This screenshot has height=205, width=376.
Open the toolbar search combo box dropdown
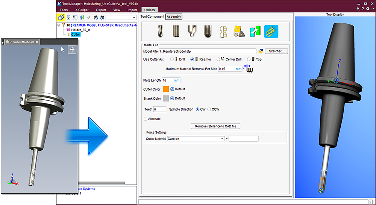(134, 17)
